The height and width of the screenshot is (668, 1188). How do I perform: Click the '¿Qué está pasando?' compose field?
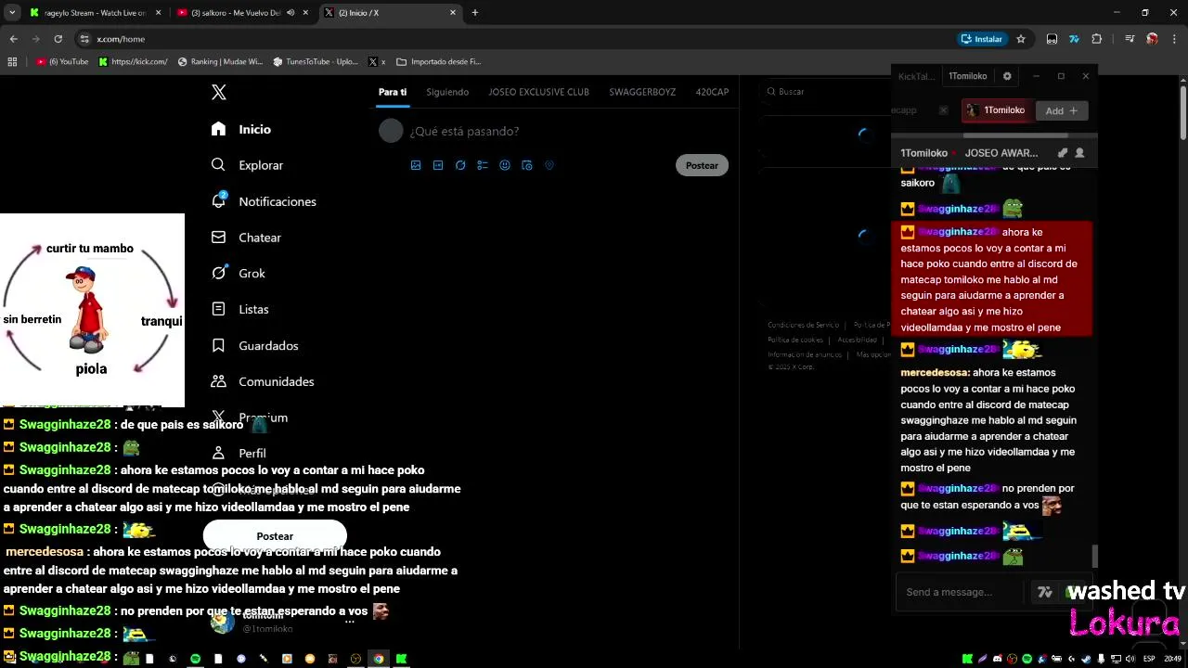464,131
